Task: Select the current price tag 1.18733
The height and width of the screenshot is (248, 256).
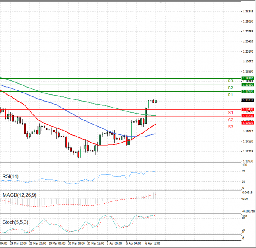Action: [248, 100]
